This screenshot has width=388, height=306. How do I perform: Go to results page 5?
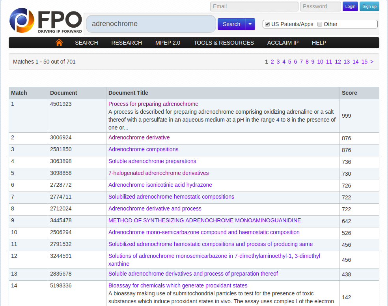289,62
